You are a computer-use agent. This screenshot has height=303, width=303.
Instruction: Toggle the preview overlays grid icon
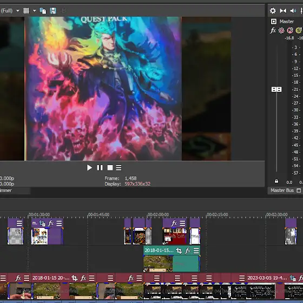tap(26, 11)
